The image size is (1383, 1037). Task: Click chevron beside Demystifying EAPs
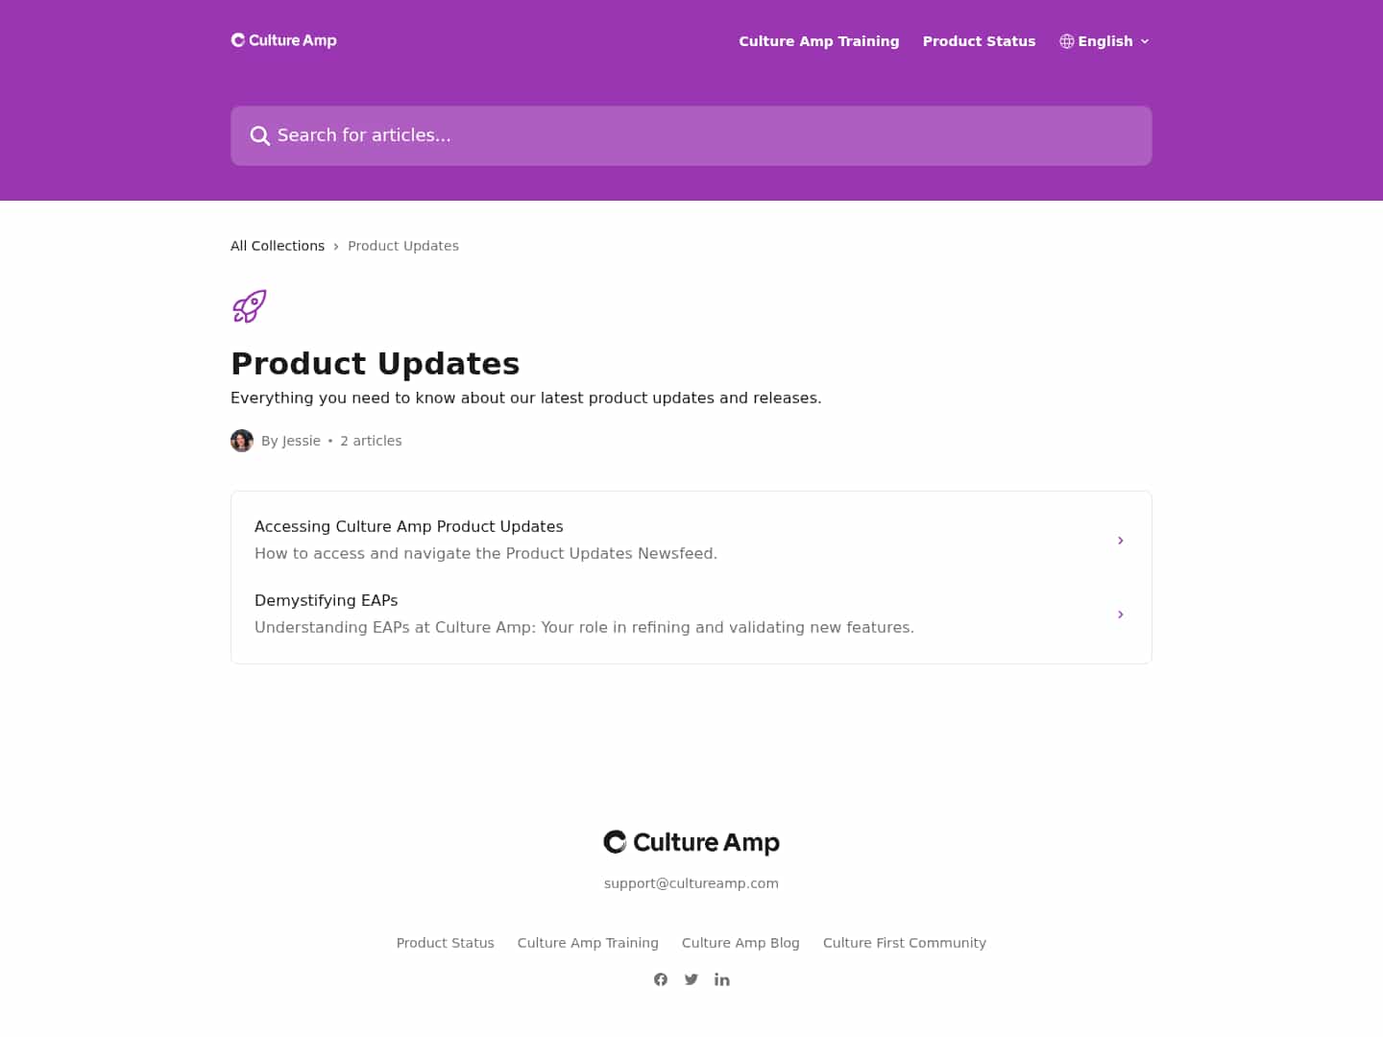point(1121,615)
